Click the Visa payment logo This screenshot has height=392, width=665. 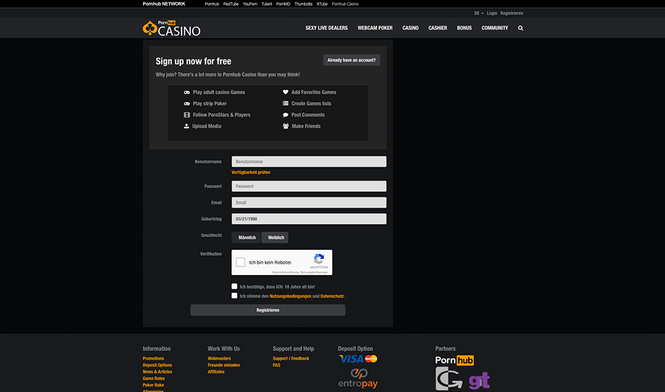click(351, 359)
